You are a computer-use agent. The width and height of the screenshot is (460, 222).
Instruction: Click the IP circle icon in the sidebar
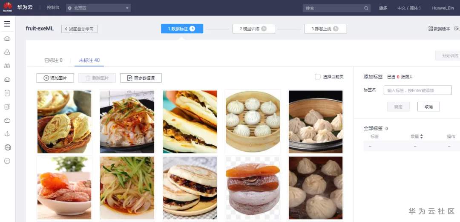[7, 161]
